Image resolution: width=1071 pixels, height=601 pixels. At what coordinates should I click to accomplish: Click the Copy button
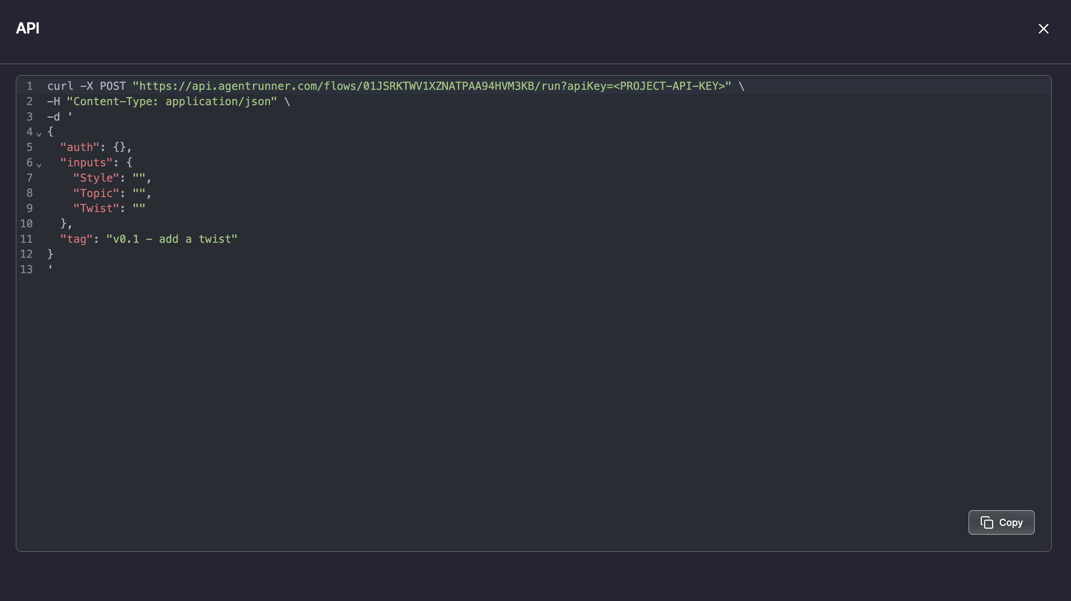coord(1001,522)
